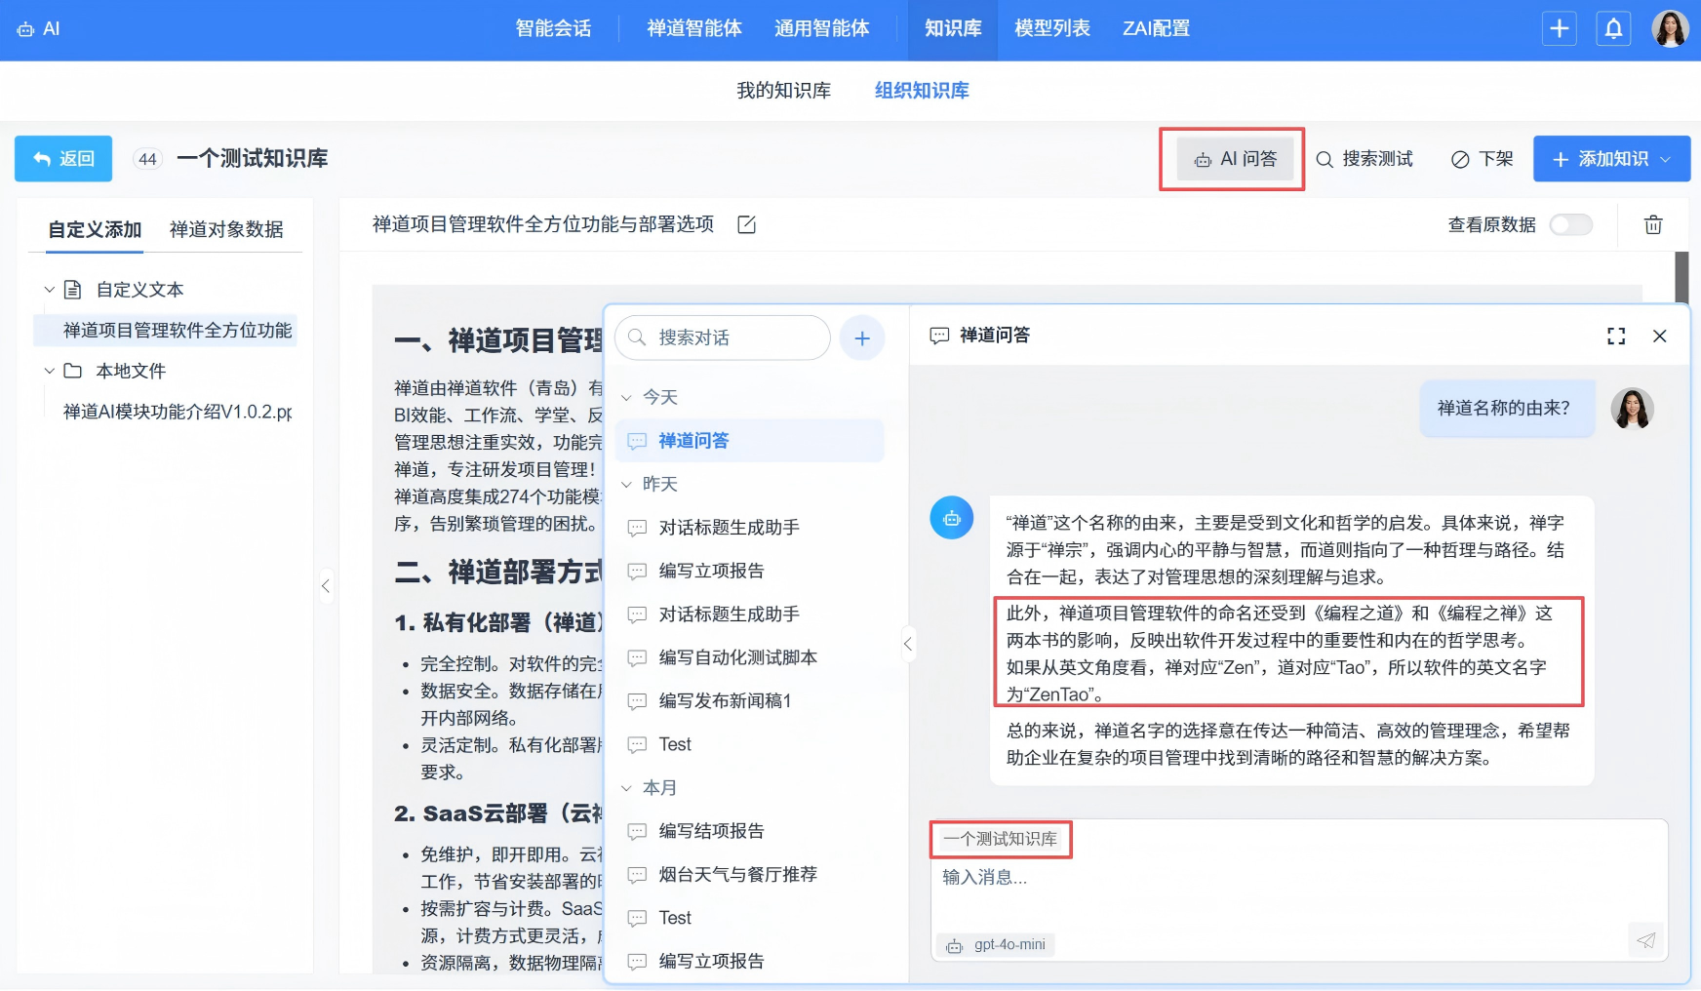Switch to the 我的知识库 tab
This screenshot has width=1701, height=991.
[x=784, y=90]
